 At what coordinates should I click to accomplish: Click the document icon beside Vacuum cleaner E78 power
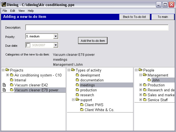[4, 90]
